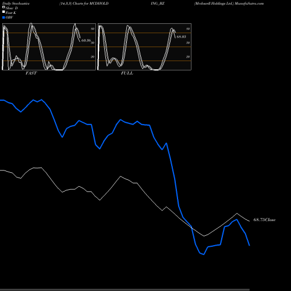Screen dimensions: 291x291
Task: Open the FULL stochastic chart thumbnail
Action: pyautogui.click(x=144, y=47)
